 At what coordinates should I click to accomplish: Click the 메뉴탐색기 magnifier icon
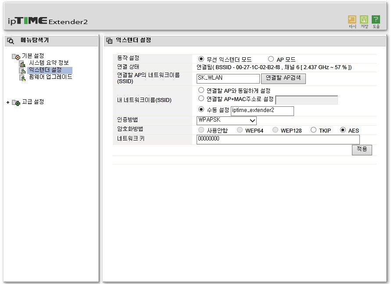pyautogui.click(x=11, y=41)
